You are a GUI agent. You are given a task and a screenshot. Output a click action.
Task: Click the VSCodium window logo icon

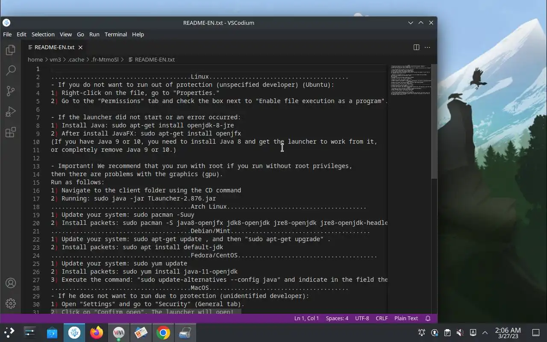tap(6, 23)
